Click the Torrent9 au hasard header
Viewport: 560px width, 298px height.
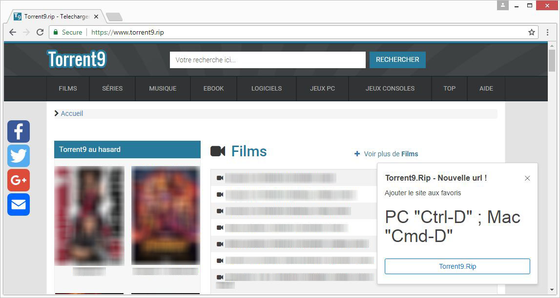(127, 149)
